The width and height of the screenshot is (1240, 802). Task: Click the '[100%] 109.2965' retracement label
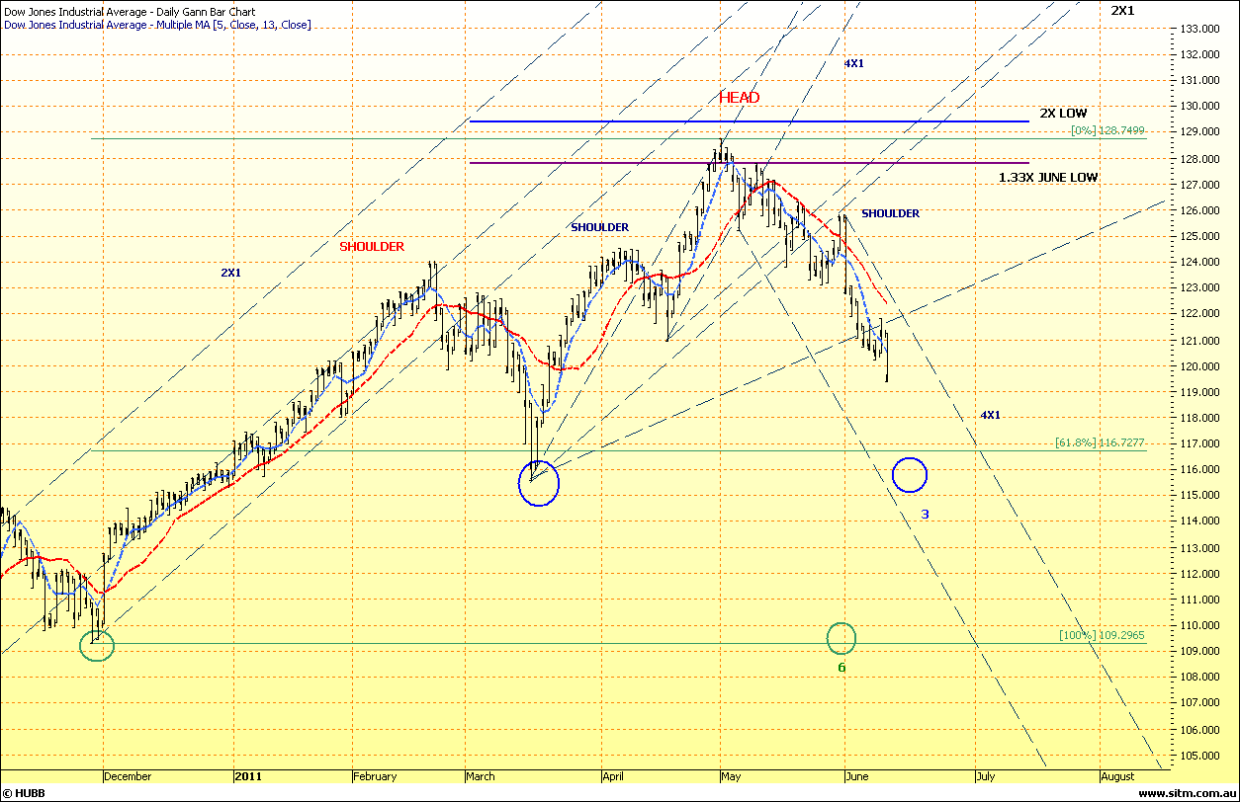click(1102, 635)
